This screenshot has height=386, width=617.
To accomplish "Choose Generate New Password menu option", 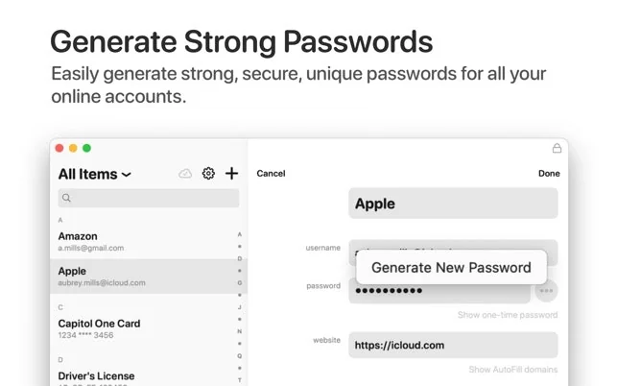I will [x=451, y=268].
